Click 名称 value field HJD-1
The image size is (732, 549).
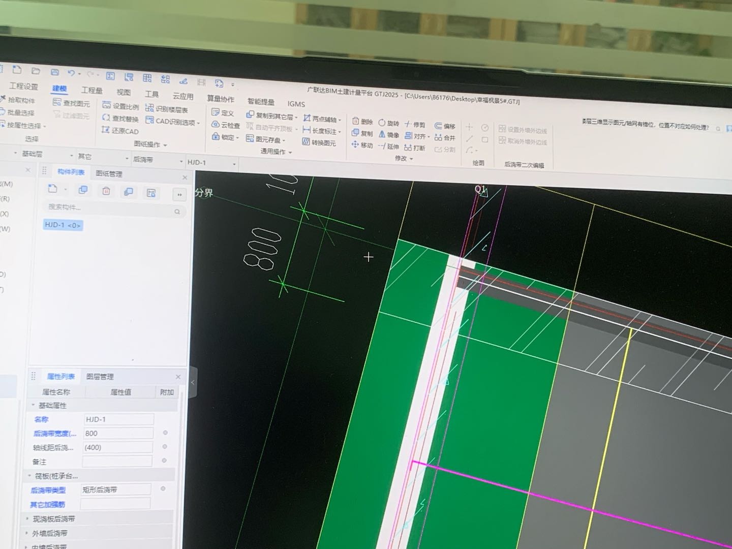point(119,419)
